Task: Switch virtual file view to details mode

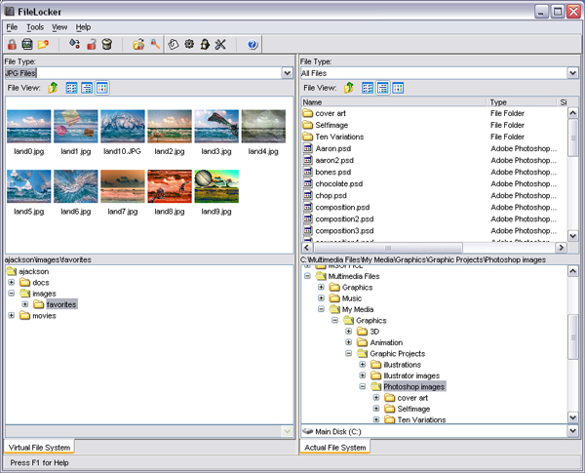Action: click(x=87, y=88)
